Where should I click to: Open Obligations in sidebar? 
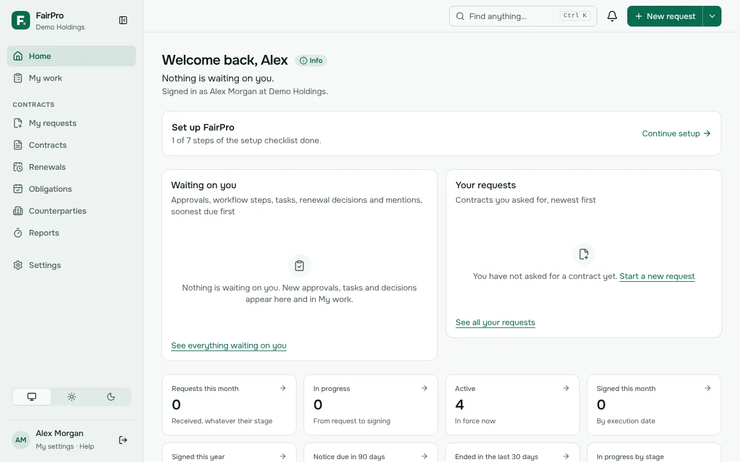click(72, 189)
